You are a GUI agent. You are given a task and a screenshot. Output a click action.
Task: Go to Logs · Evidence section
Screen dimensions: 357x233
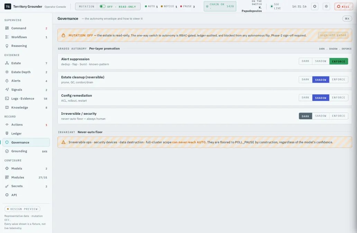(26, 99)
